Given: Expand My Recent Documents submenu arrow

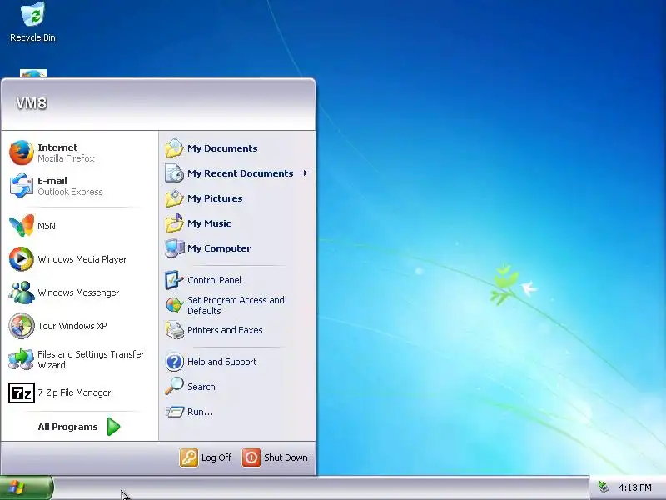Looking at the screenshot, I should click(305, 173).
